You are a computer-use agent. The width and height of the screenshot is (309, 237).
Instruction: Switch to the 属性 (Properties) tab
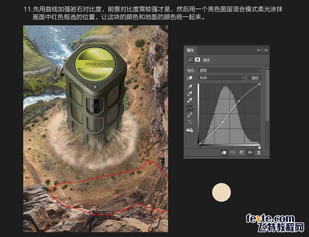(190, 50)
